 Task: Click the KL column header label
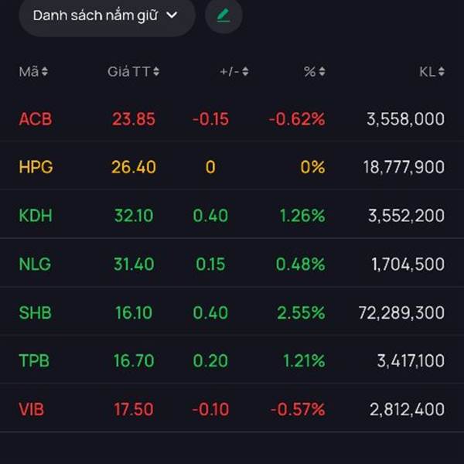coord(428,72)
